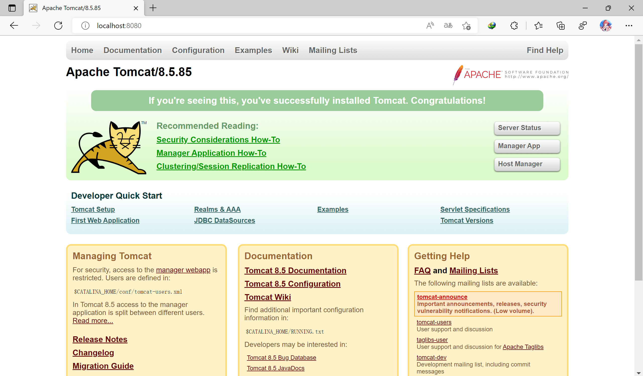Open the tab actions menu icon
The image size is (643, 376).
(x=12, y=8)
